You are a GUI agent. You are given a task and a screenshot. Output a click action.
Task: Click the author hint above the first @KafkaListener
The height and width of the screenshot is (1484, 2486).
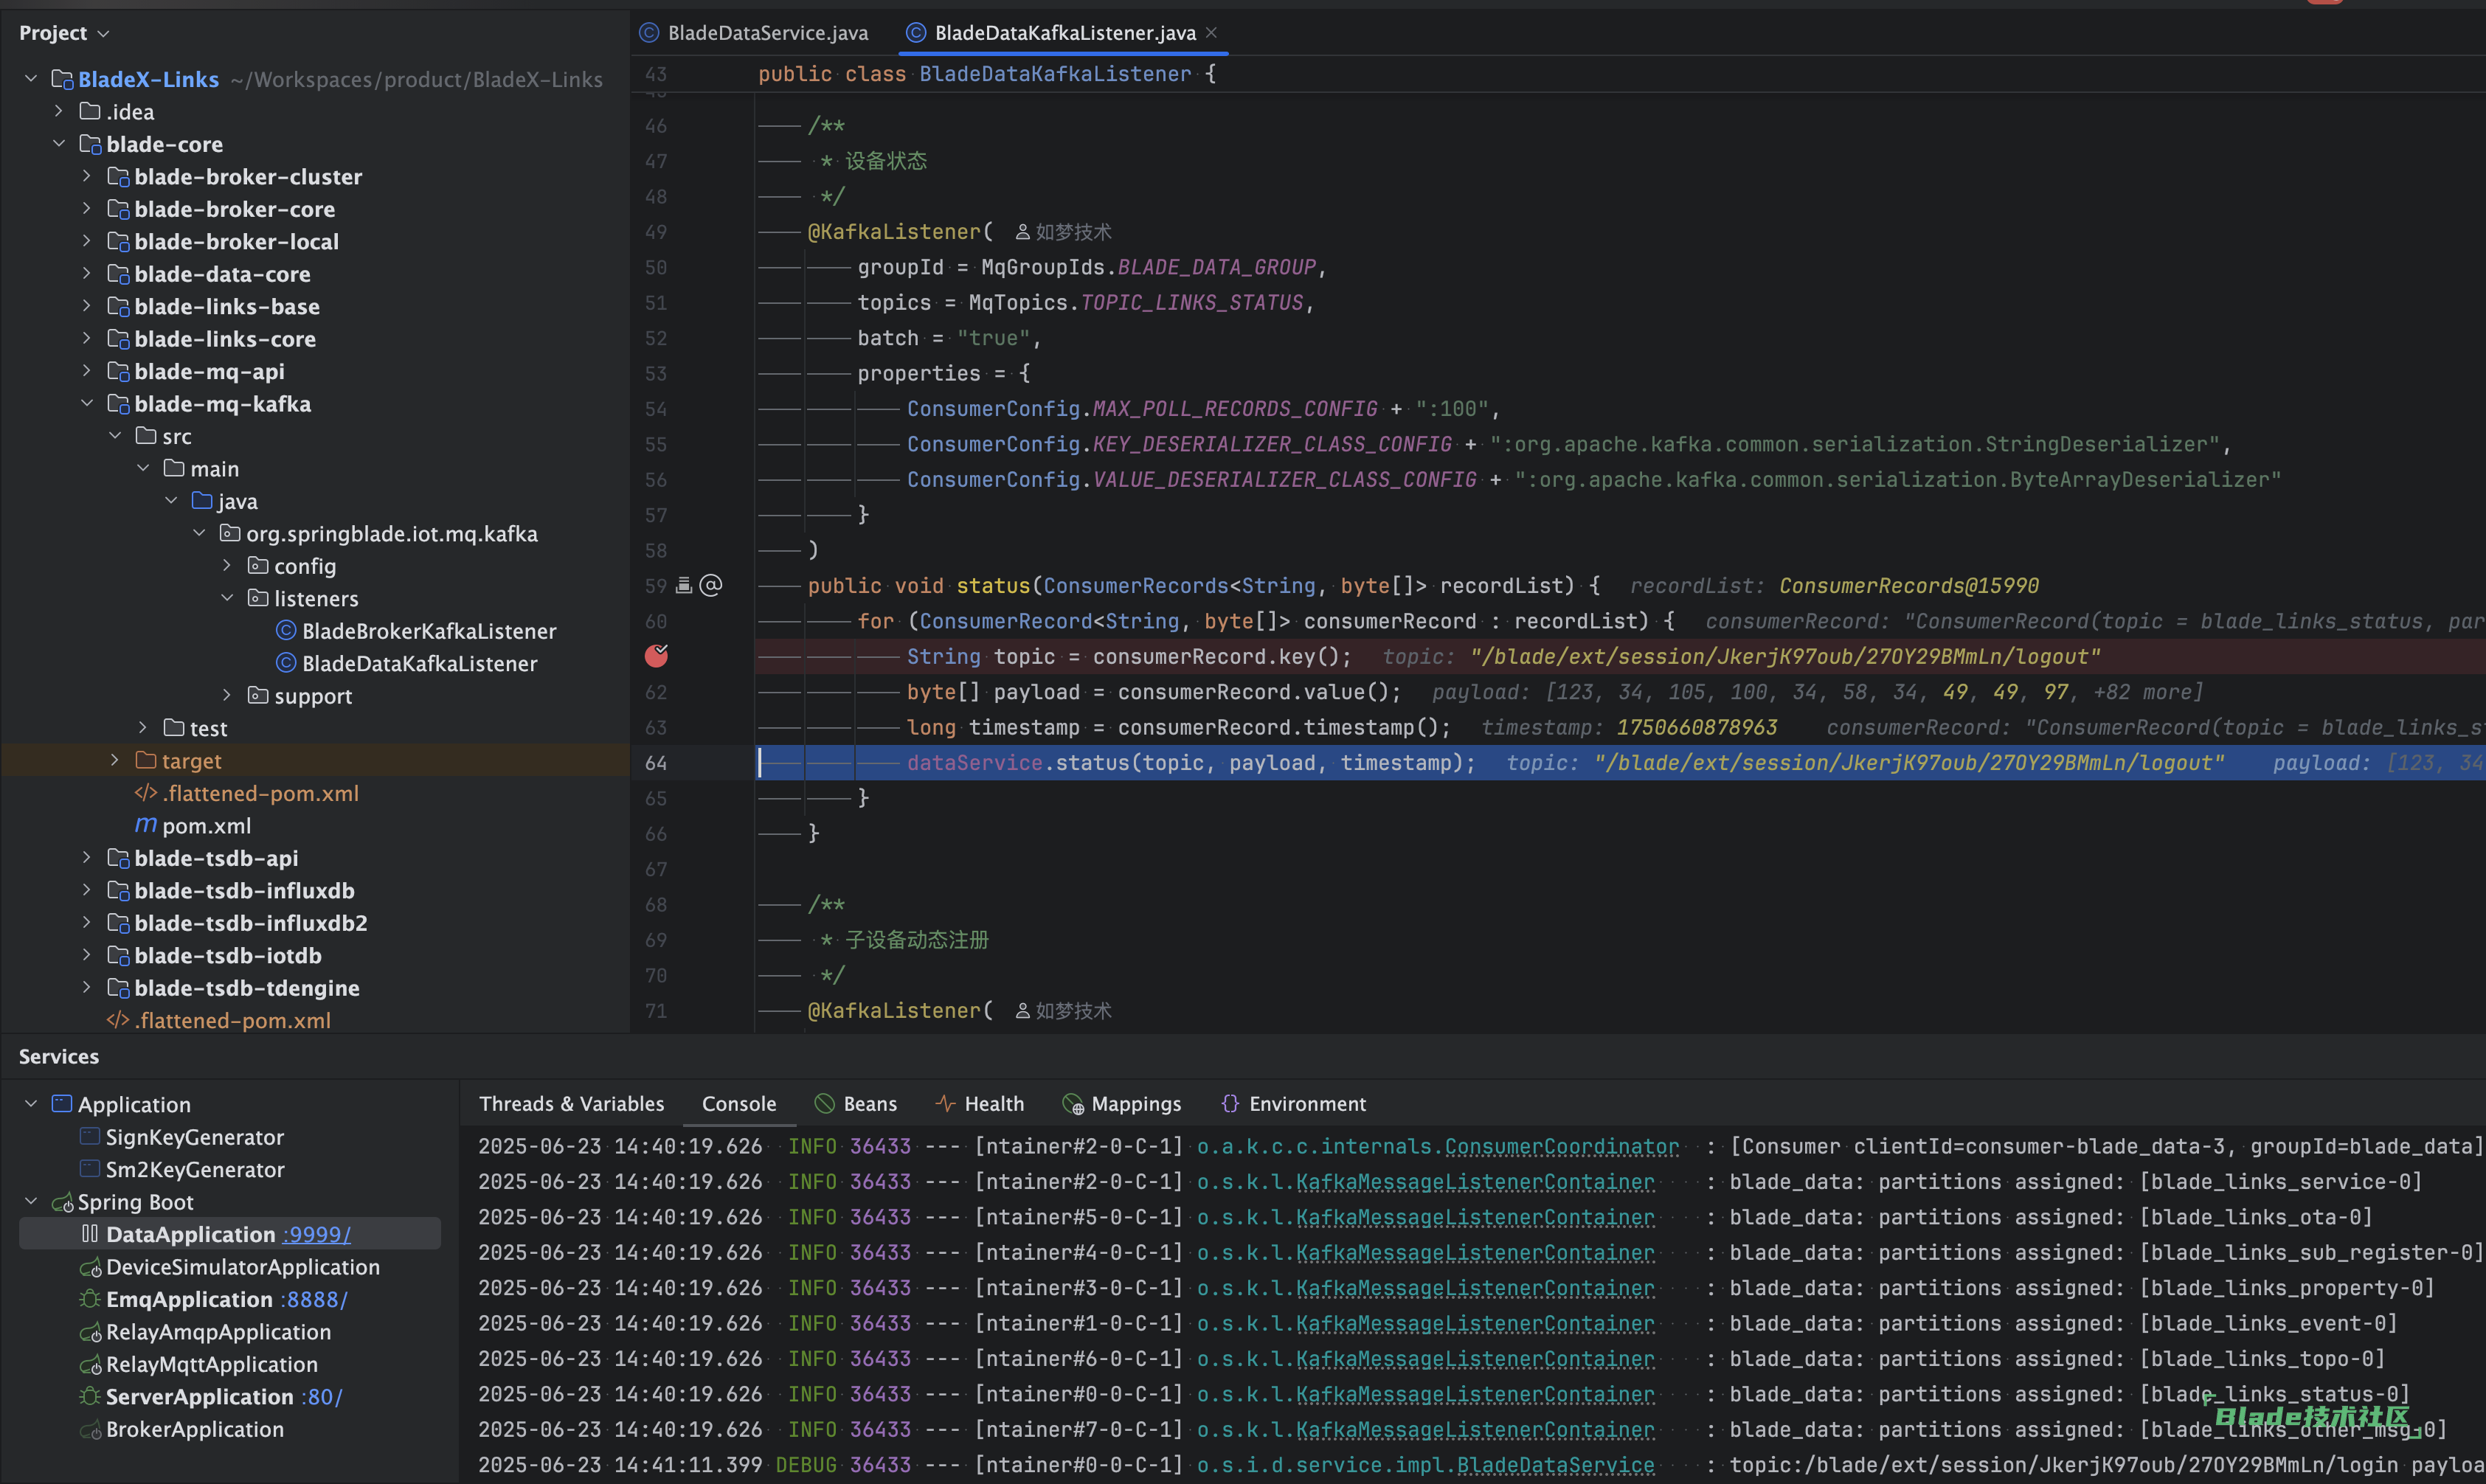tap(1062, 232)
